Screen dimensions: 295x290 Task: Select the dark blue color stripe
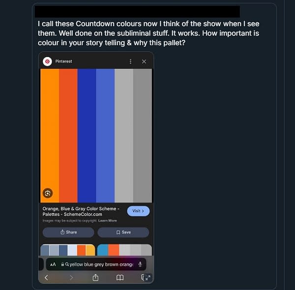coord(87,136)
